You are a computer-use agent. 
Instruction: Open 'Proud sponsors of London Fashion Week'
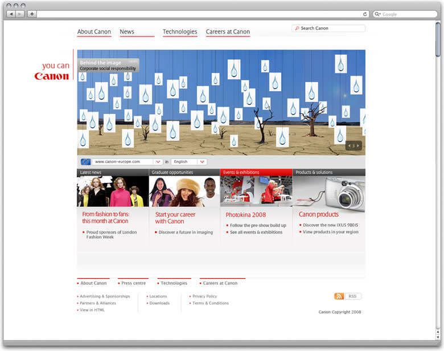click(111, 234)
